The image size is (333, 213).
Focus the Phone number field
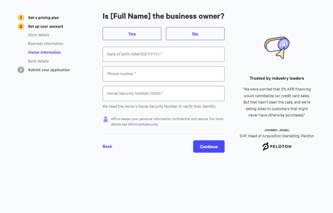pyautogui.click(x=164, y=74)
